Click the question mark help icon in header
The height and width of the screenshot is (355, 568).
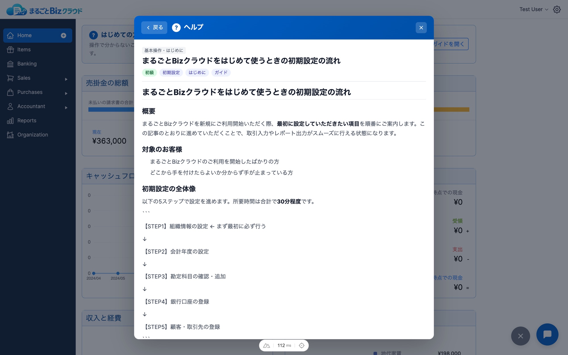pos(176,28)
